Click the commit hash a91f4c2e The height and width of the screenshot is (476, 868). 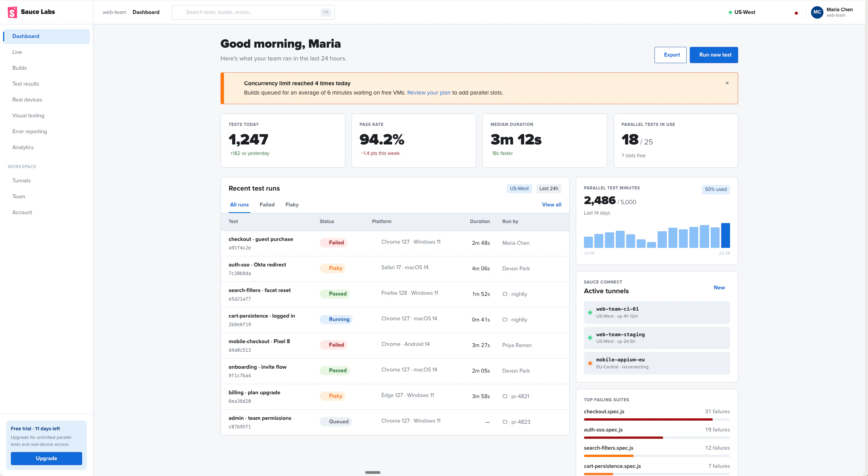[239, 248]
